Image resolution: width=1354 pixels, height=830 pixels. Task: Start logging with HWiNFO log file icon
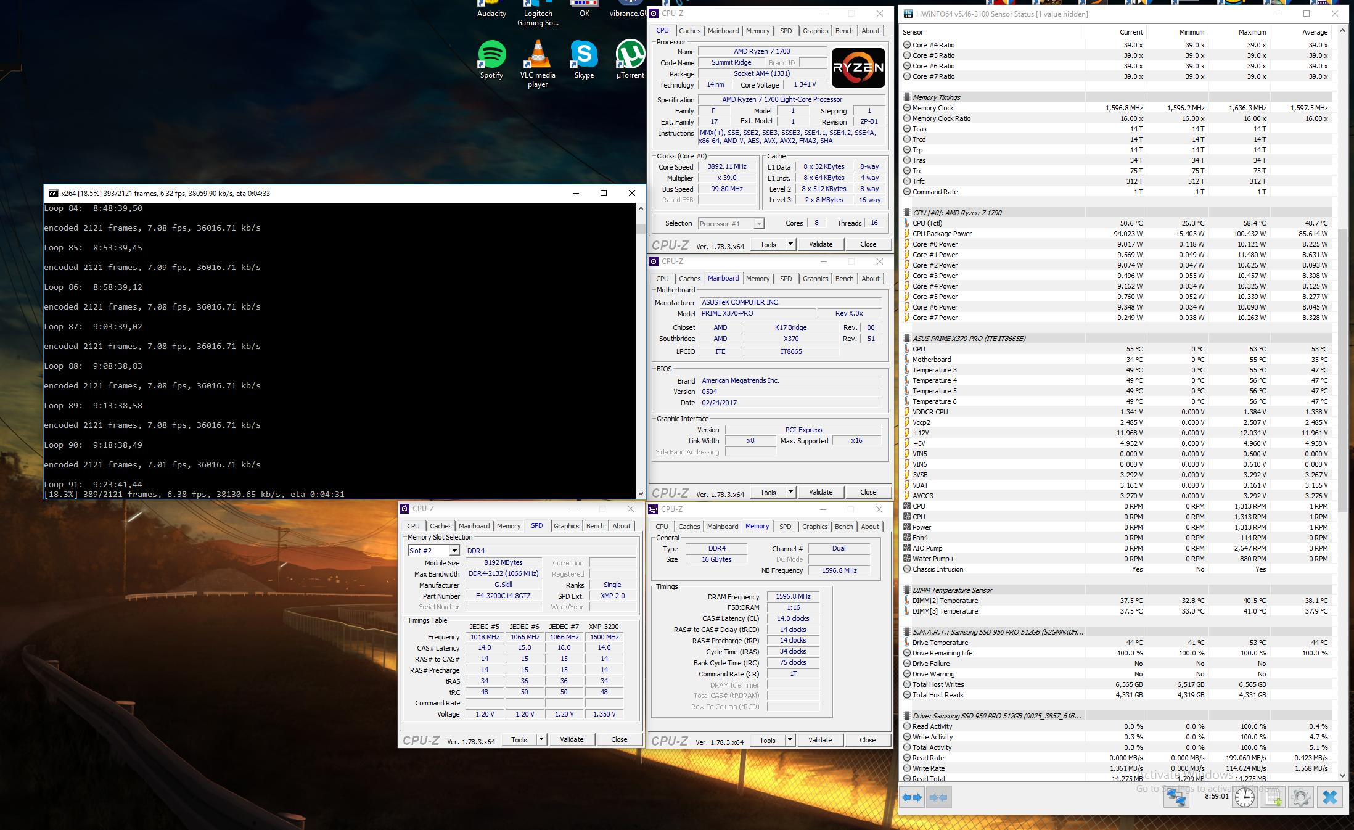tap(1273, 797)
